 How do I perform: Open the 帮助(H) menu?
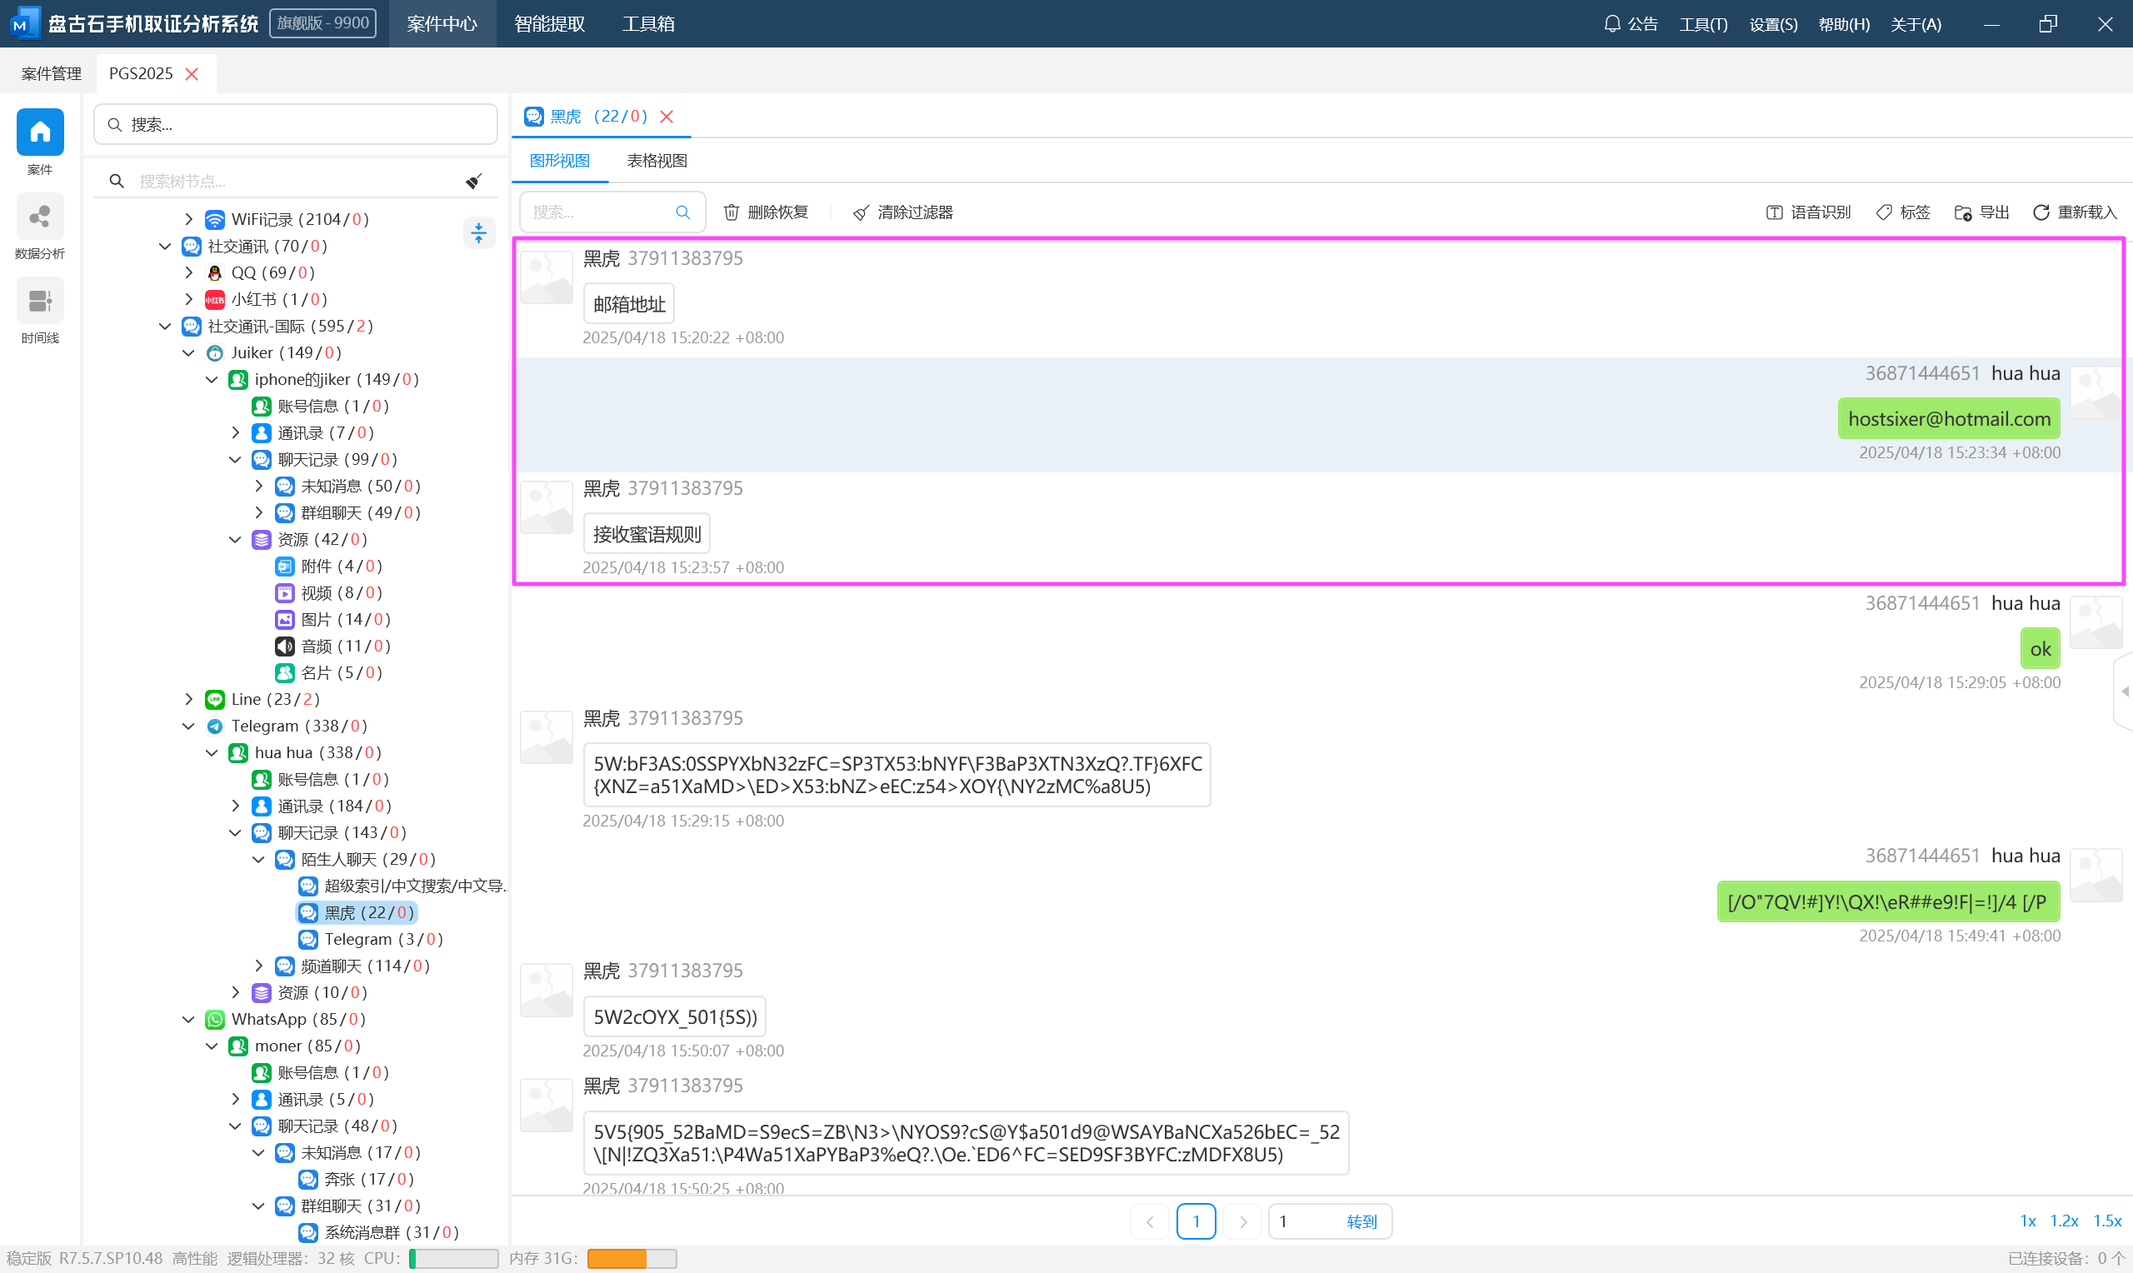click(x=1843, y=24)
